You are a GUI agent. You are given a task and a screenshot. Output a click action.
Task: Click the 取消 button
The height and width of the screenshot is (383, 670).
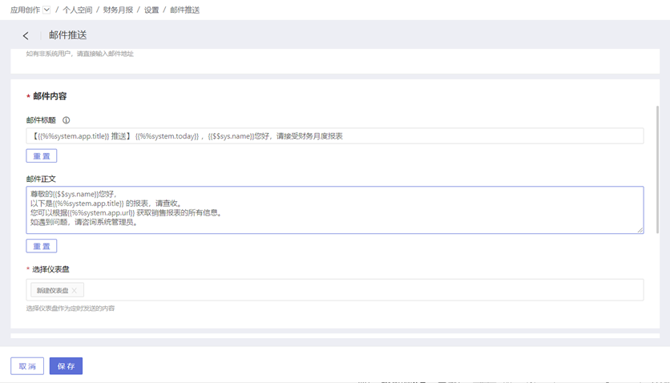point(27,366)
